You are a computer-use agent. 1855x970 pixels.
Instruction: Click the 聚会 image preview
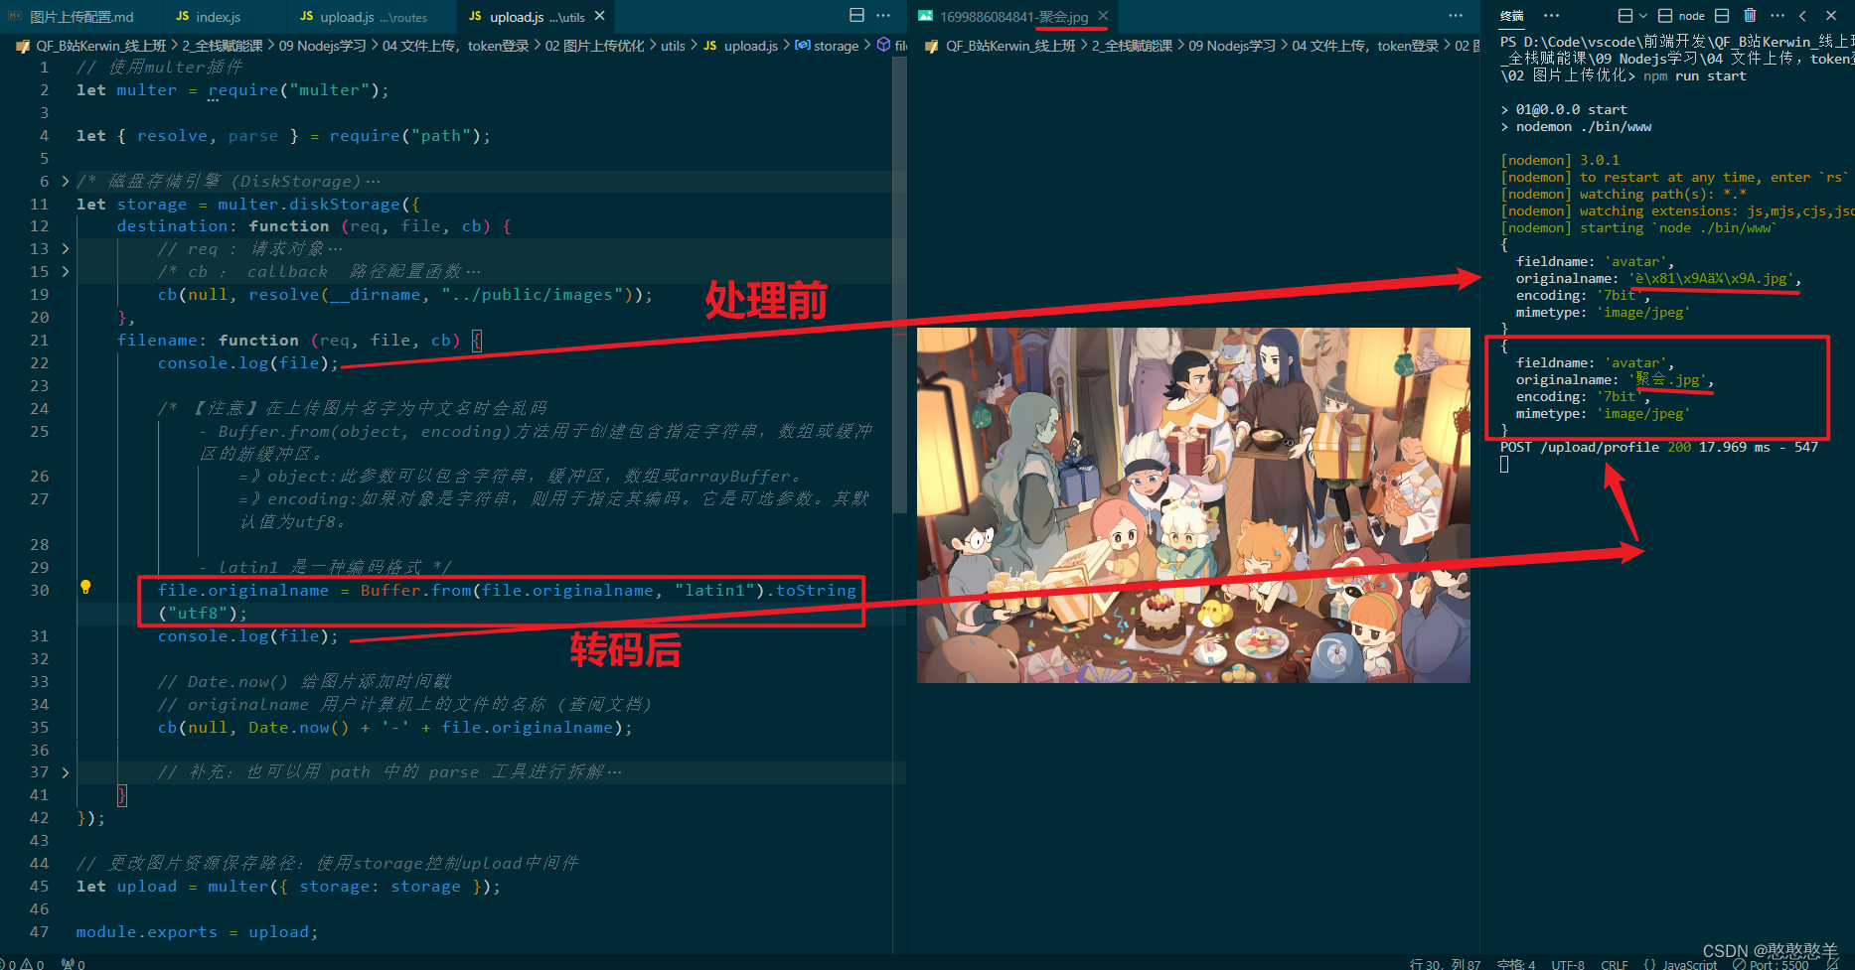(x=1193, y=504)
